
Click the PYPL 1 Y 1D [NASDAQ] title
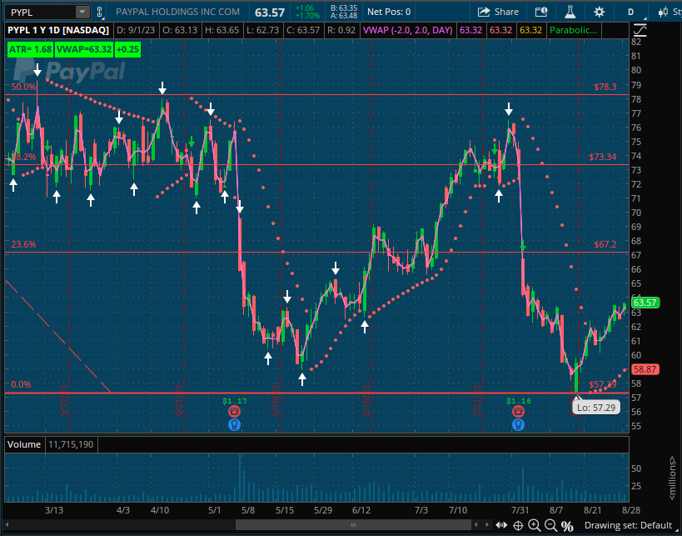pos(58,31)
